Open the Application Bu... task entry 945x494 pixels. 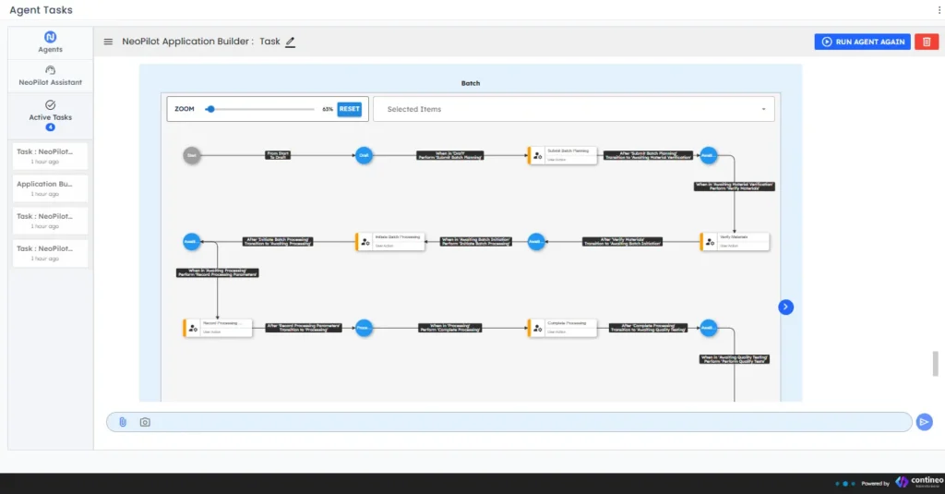click(x=50, y=188)
